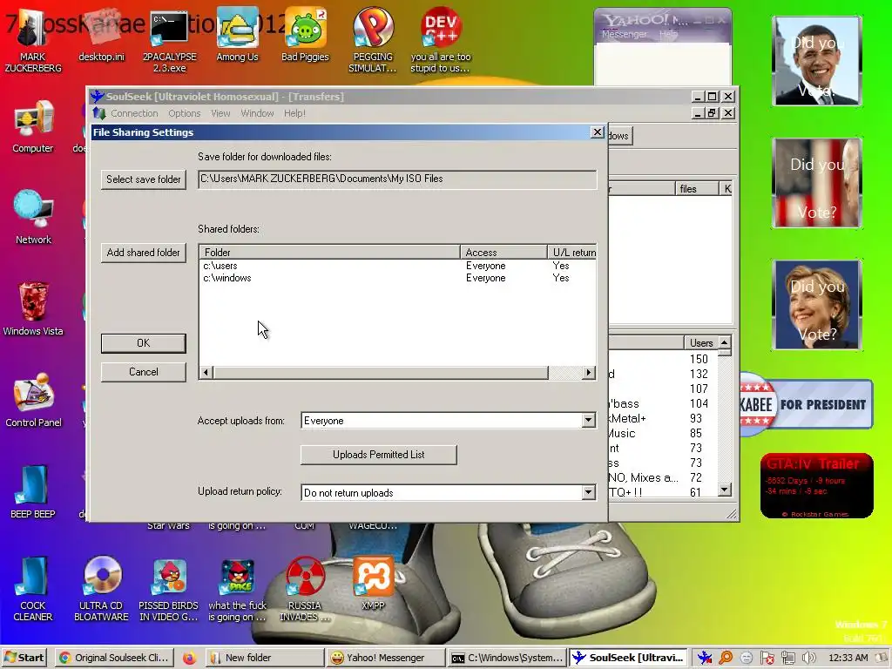Viewport: 892px width, 669px height.
Task: Click the network computers tray icon
Action: click(x=787, y=658)
